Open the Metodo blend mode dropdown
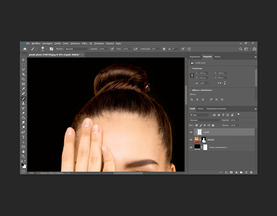The height and width of the screenshot is (216, 277). coord(76,49)
